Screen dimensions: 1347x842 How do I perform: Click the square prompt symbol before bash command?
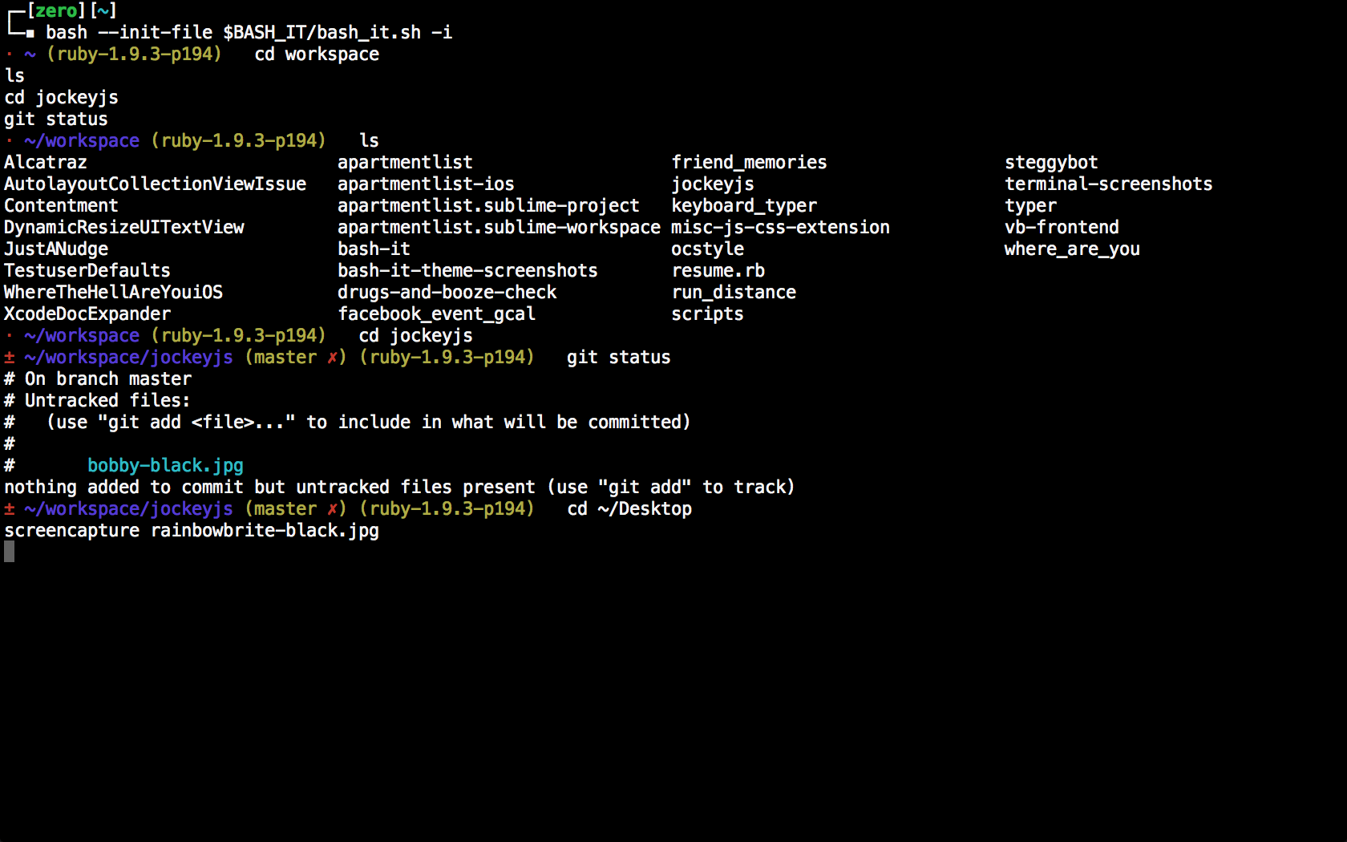[30, 33]
